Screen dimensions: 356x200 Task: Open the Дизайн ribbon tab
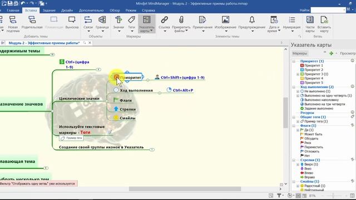67,11
